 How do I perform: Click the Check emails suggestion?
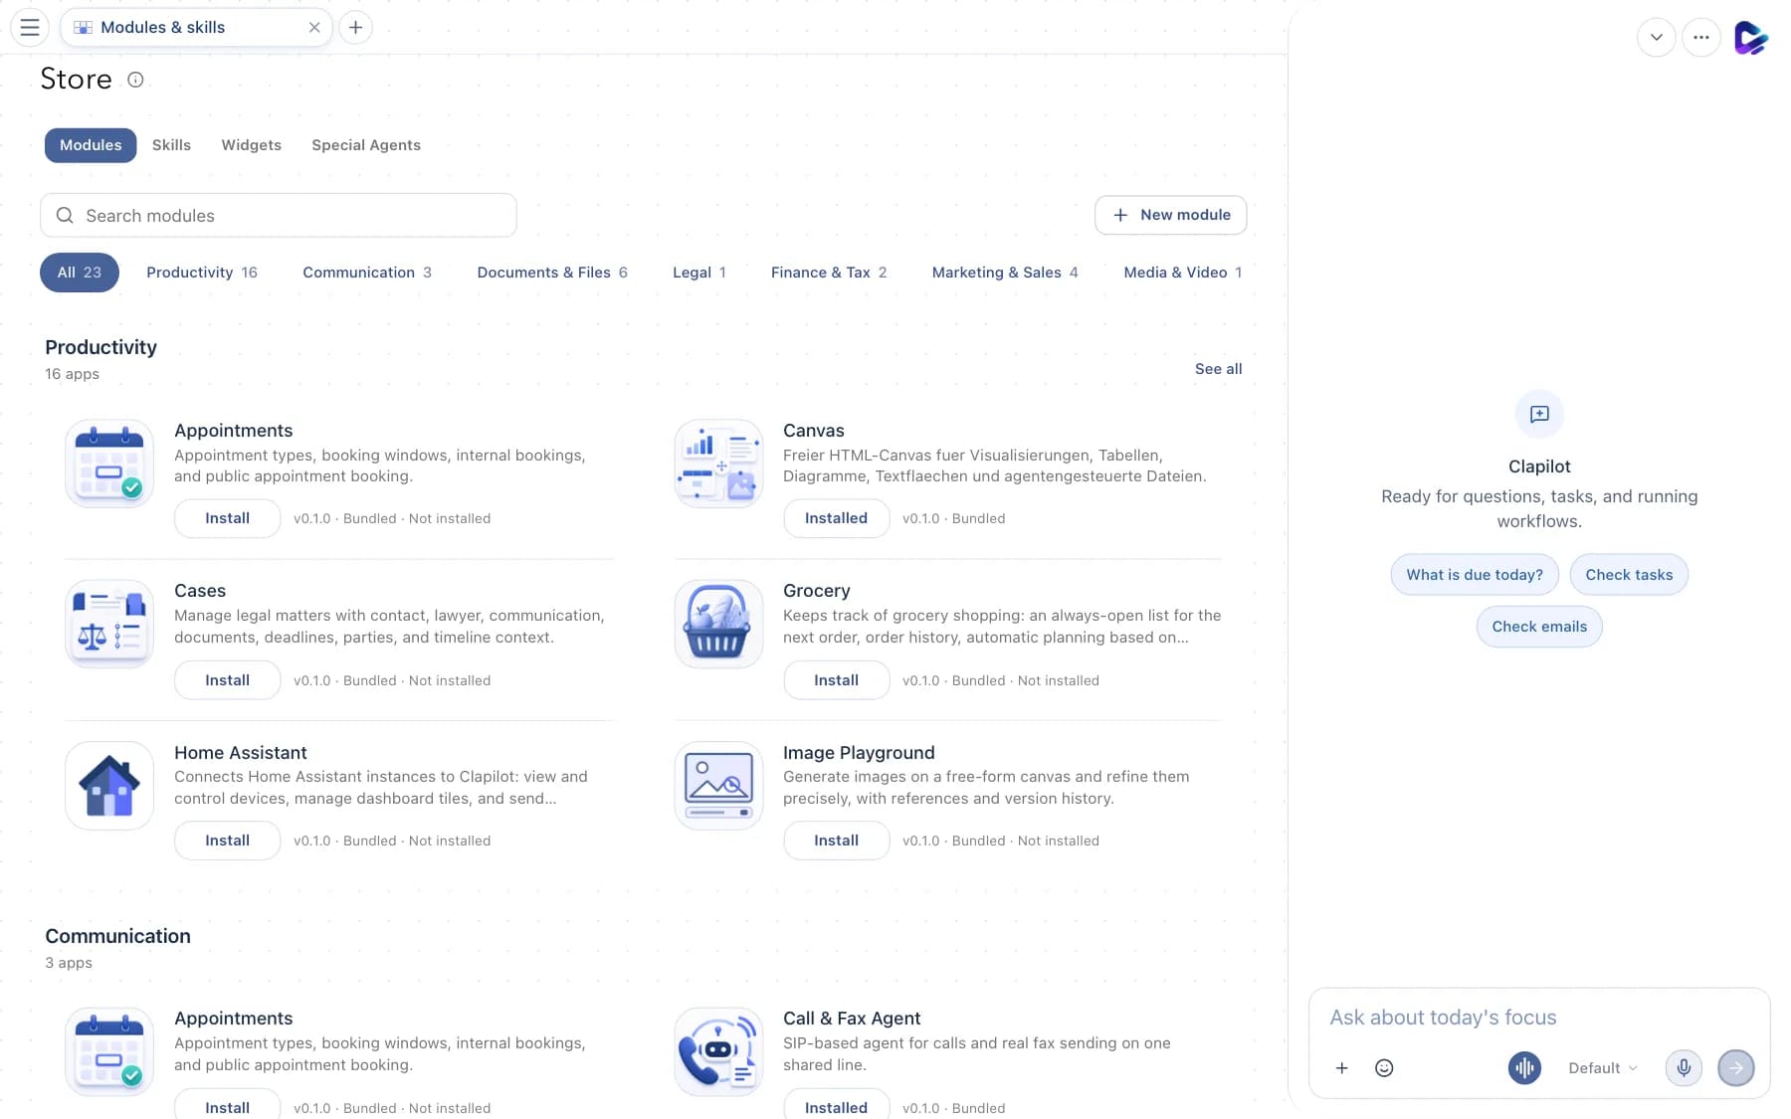[x=1539, y=627]
